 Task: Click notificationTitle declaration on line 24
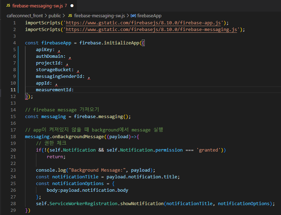pyautogui.click(x=75, y=177)
